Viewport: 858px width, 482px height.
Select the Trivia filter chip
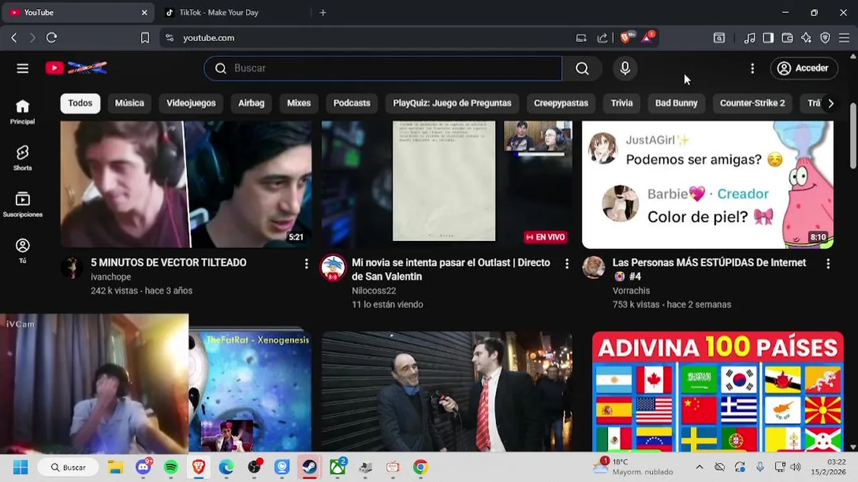coord(621,103)
